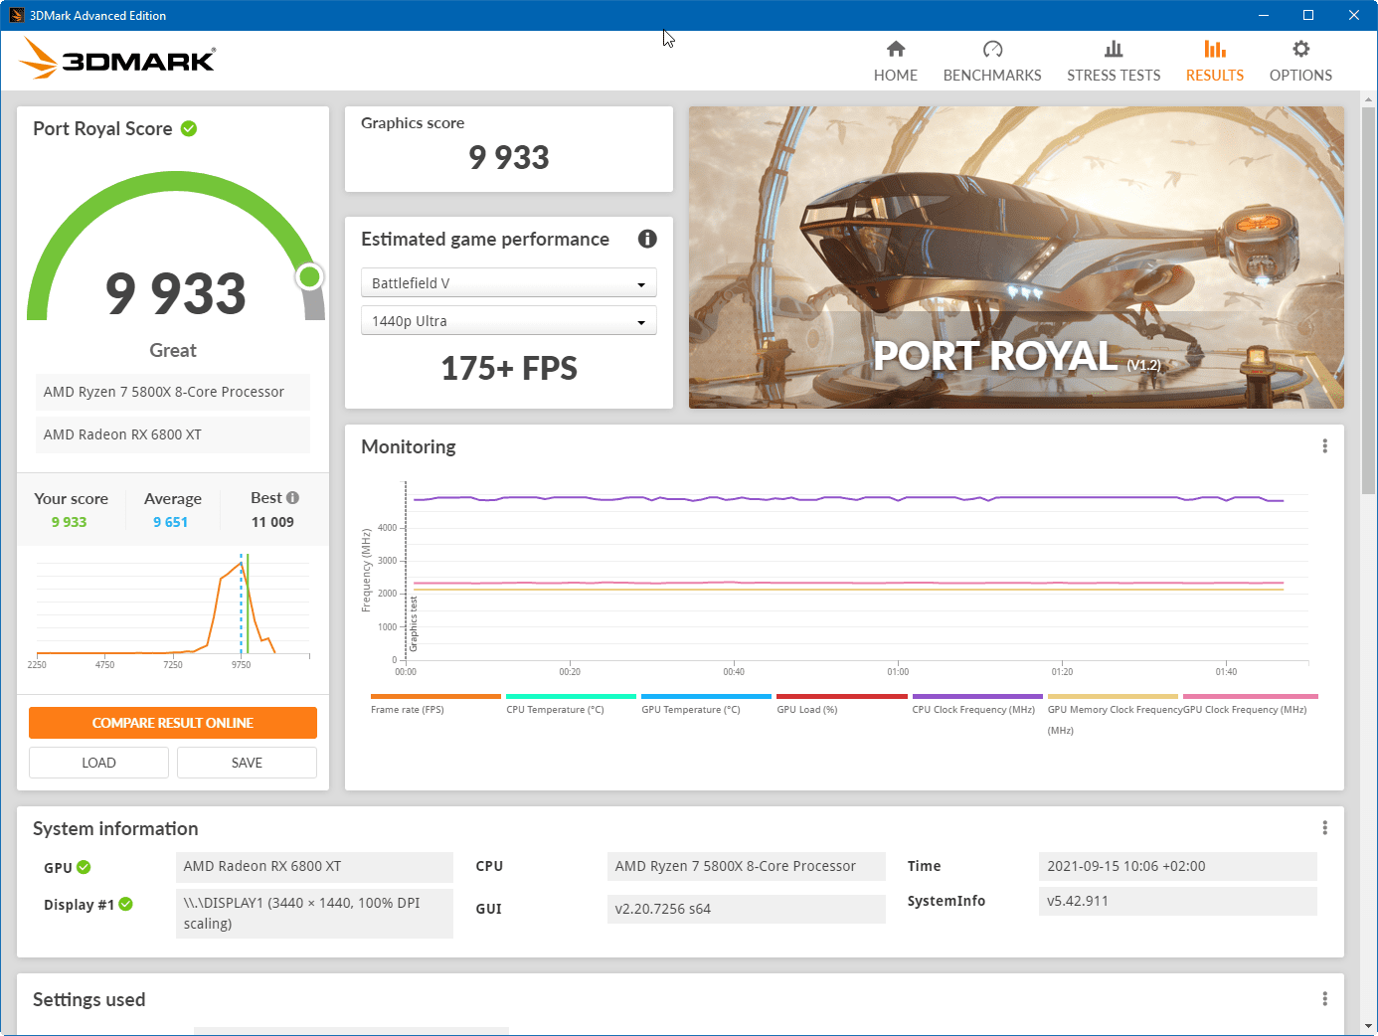This screenshot has width=1378, height=1036.
Task: Click the Display #1 resolution value
Action: (x=314, y=914)
